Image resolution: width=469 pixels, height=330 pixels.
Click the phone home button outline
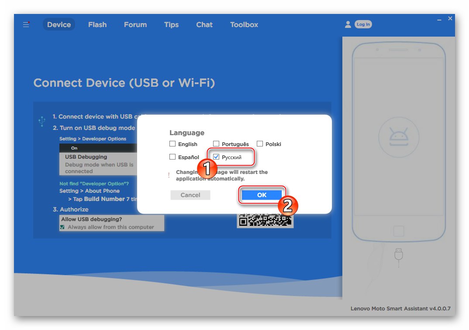pyautogui.click(x=398, y=231)
